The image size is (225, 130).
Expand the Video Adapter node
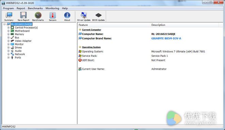pyautogui.click(x=9, y=41)
